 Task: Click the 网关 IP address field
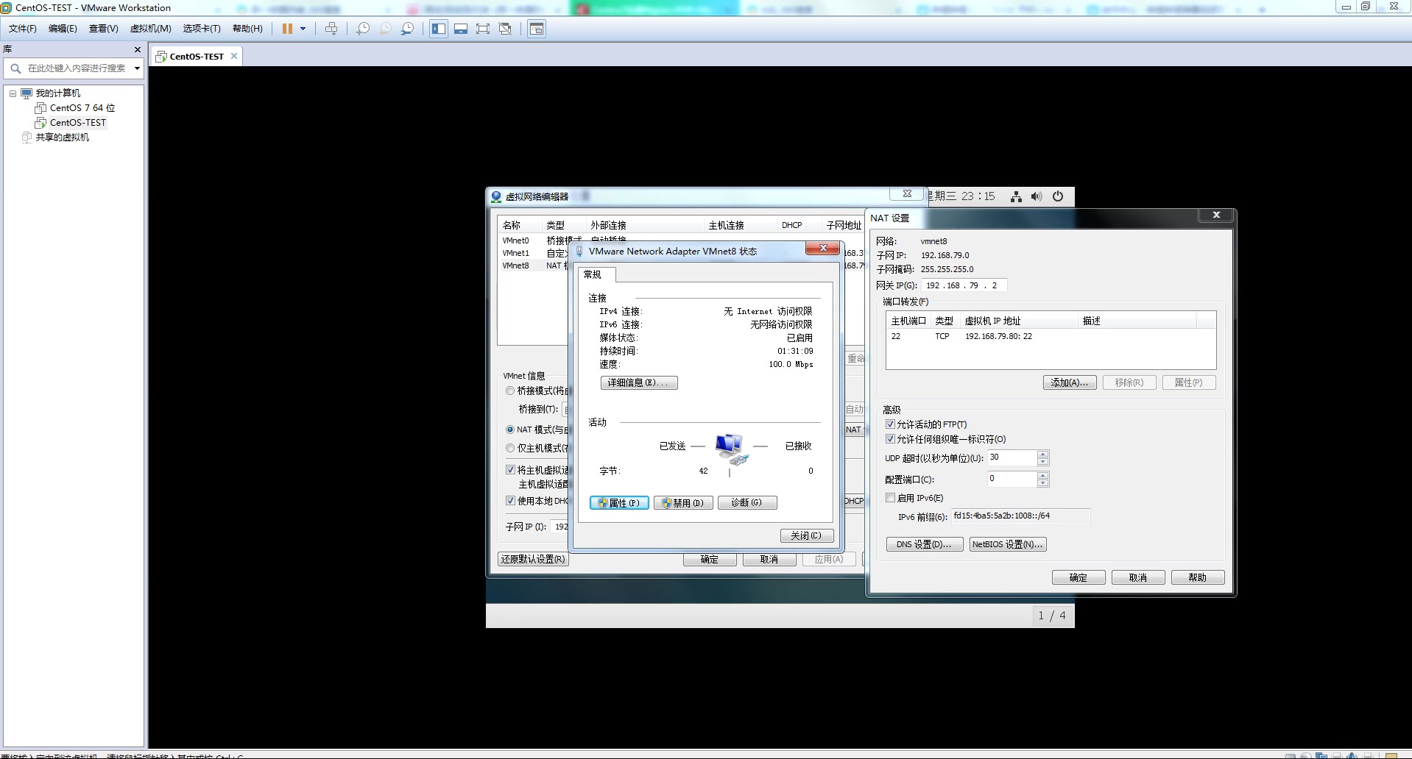[x=964, y=285]
